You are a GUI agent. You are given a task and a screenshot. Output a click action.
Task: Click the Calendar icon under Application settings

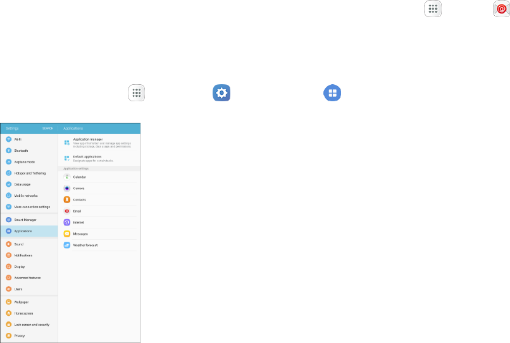coord(66,177)
